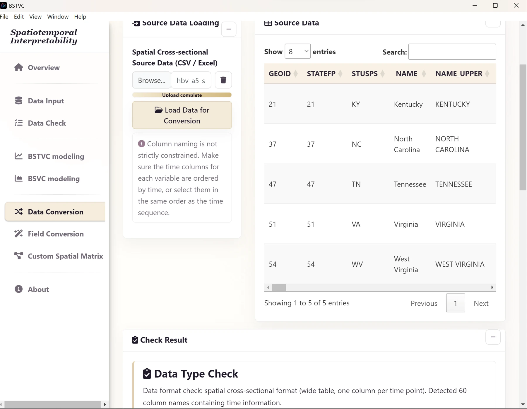
Task: Open the Edit menu
Action: pyautogui.click(x=19, y=17)
